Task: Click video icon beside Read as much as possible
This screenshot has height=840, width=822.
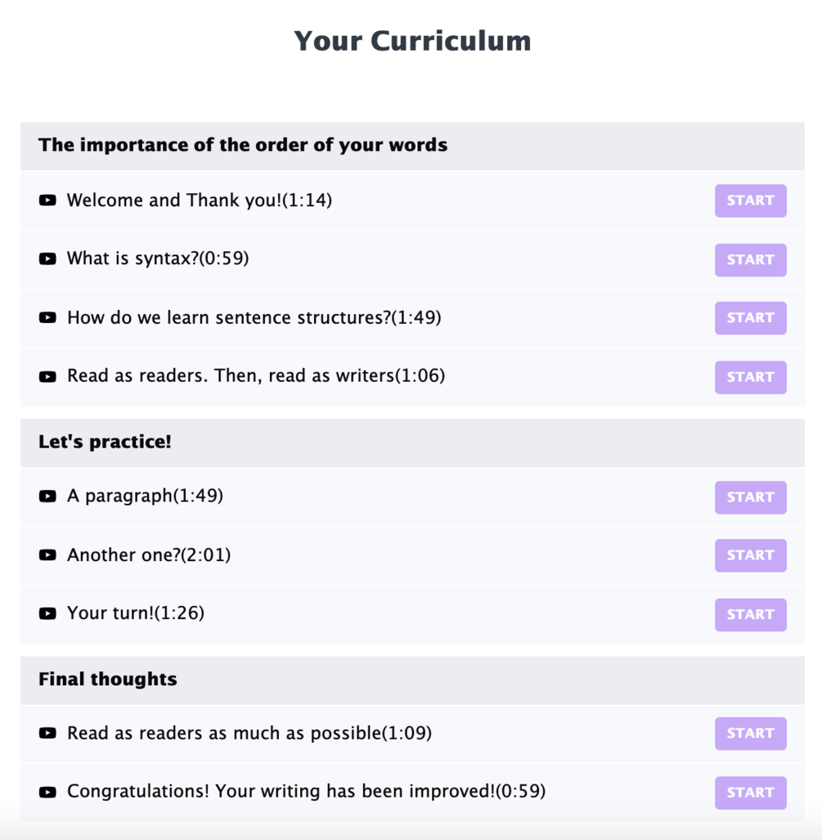Action: (x=47, y=734)
